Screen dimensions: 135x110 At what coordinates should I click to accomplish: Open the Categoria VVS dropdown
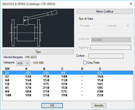23,63
